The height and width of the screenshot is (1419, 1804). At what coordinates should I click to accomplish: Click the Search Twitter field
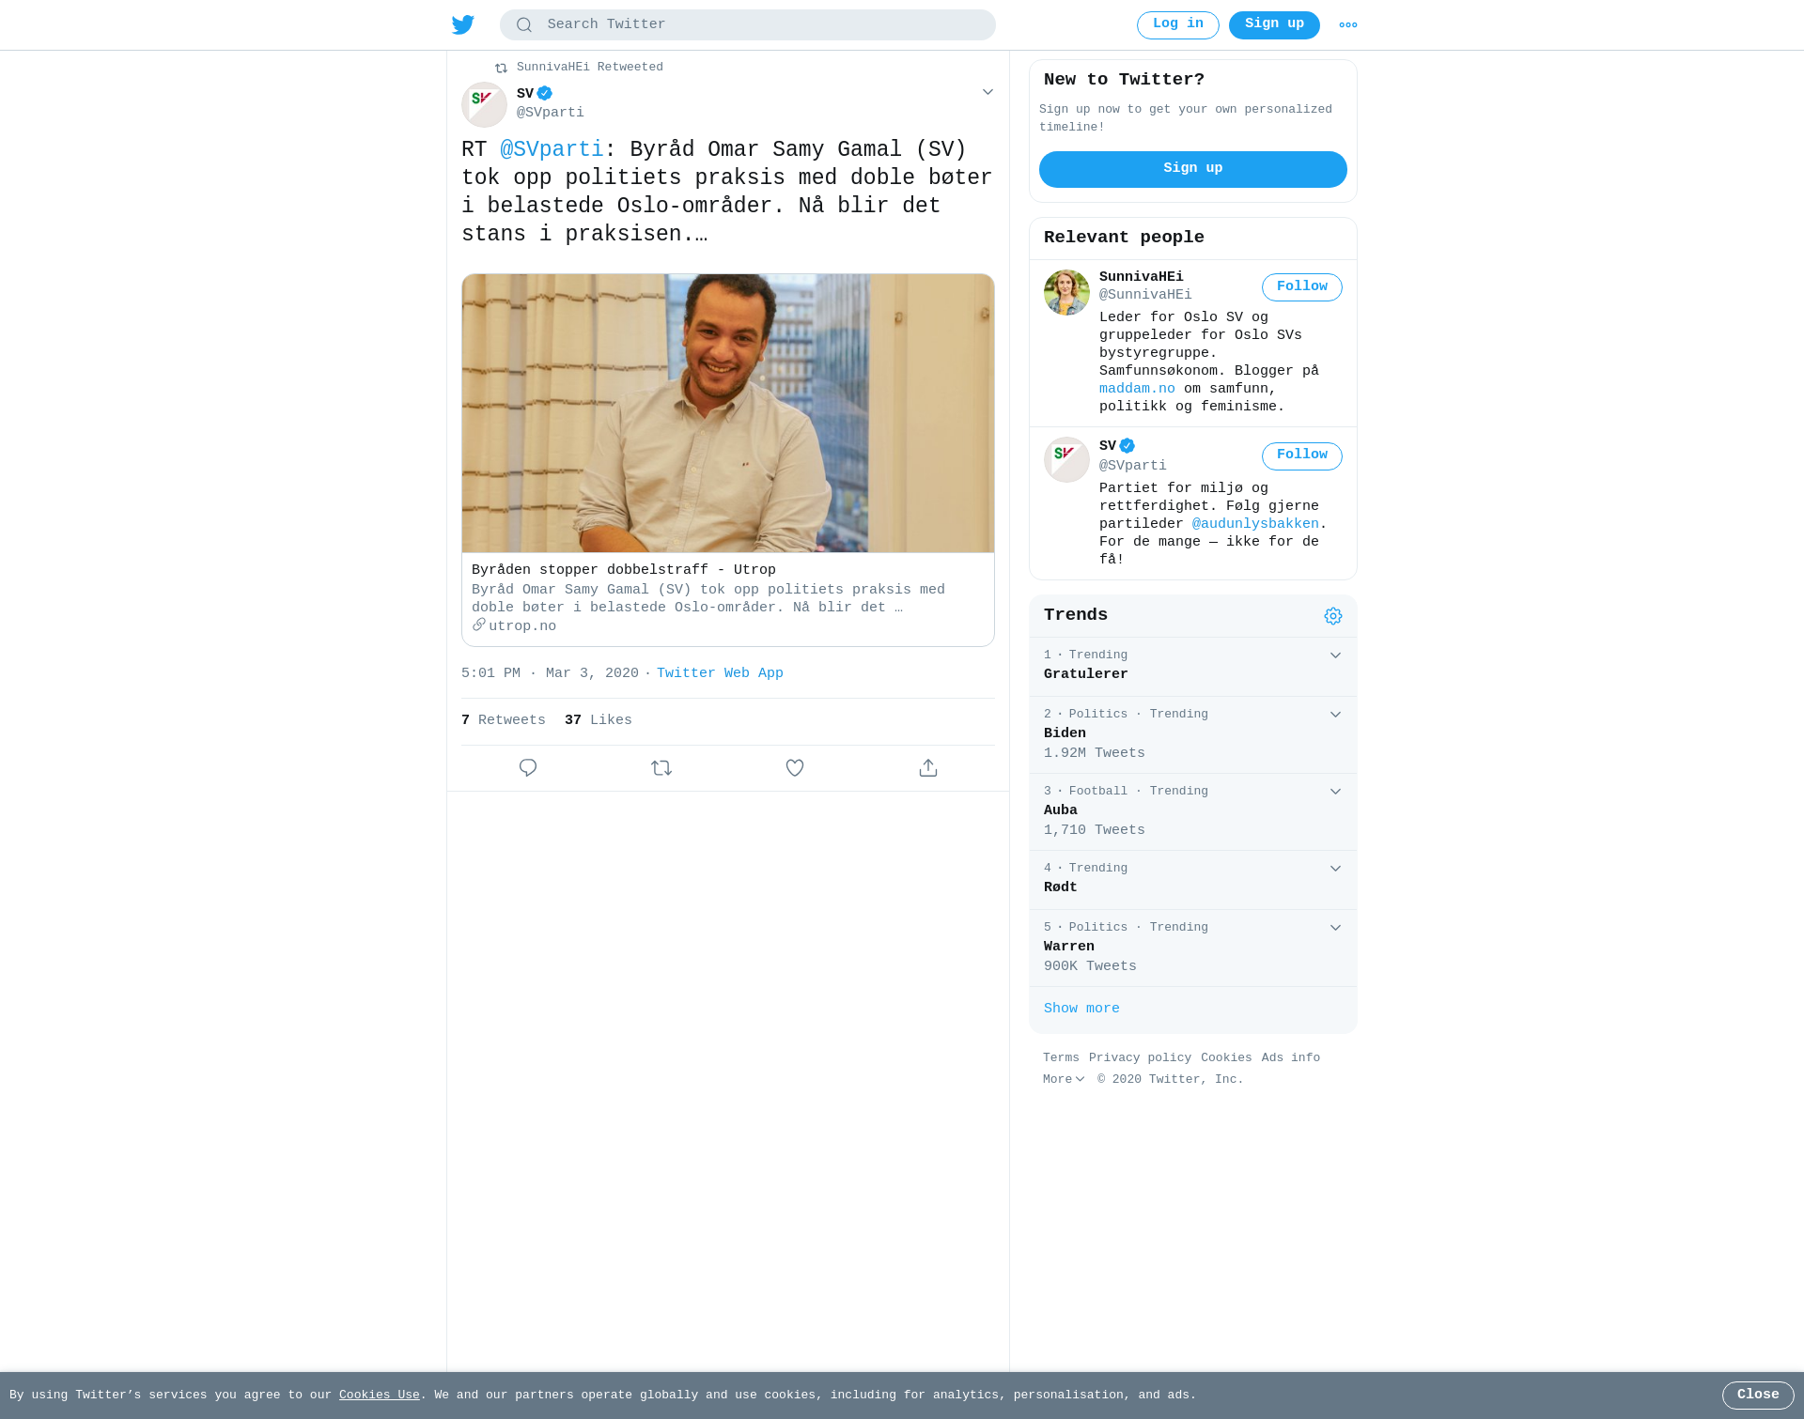(748, 25)
